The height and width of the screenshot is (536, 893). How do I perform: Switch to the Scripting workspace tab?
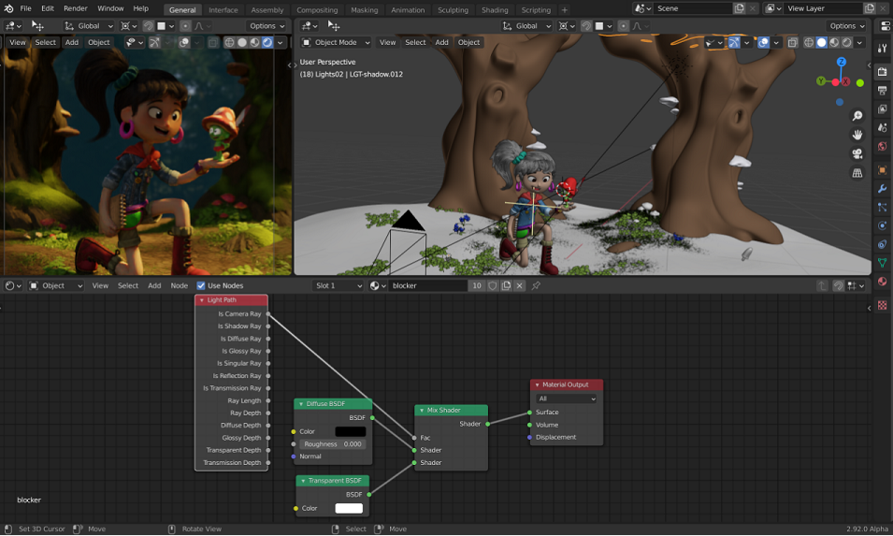click(536, 9)
